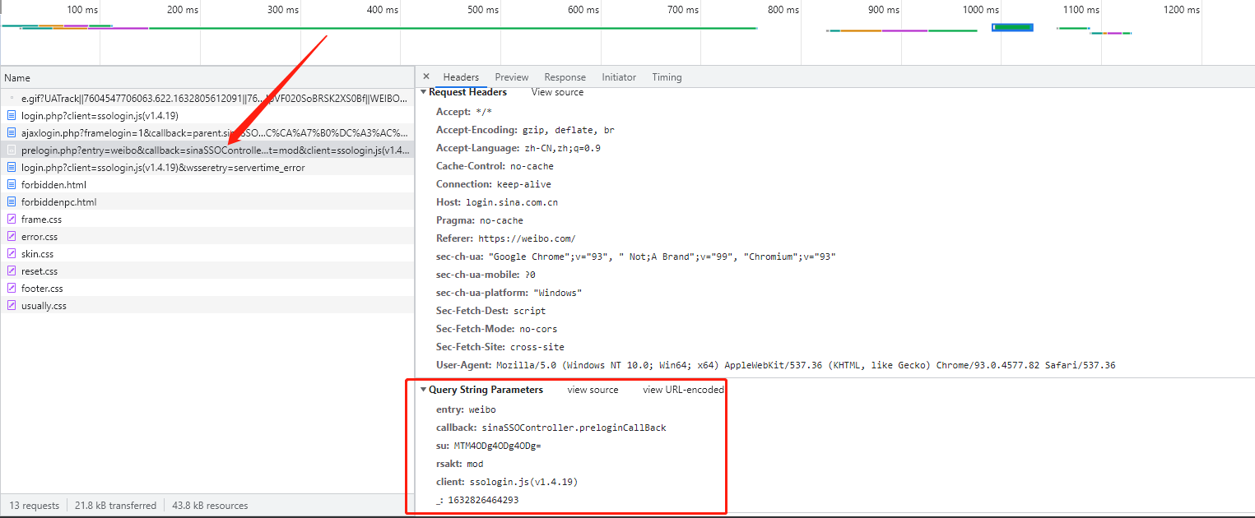Image resolution: width=1255 pixels, height=518 pixels.
Task: Click the document icon beside login.php?client=ssologin.js(v1.4.19)
Action: click(12, 115)
